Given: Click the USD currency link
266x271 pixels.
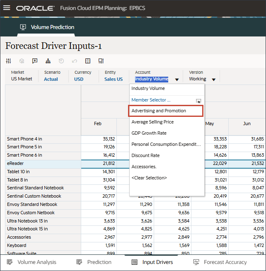Looking at the screenshot, I should [x=79, y=79].
